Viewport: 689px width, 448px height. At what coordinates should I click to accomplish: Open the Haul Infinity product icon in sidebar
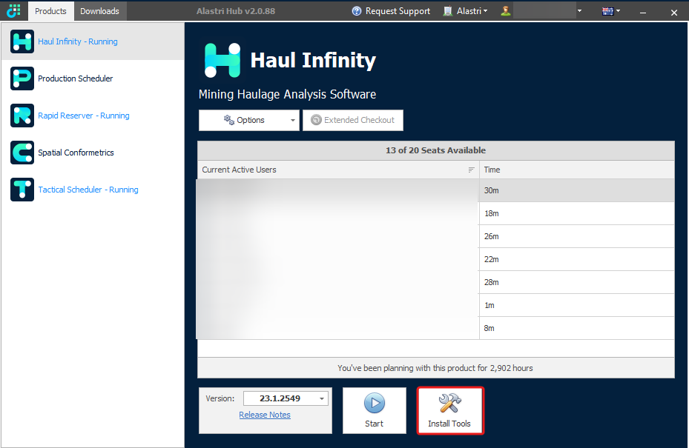point(22,41)
